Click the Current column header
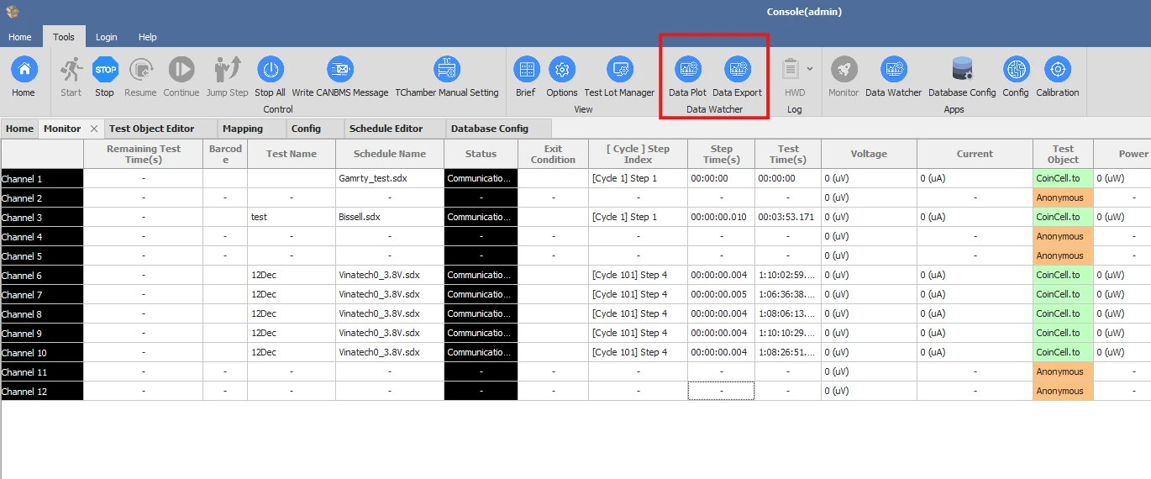Screen dimensions: 1151x479 pyautogui.click(x=975, y=154)
